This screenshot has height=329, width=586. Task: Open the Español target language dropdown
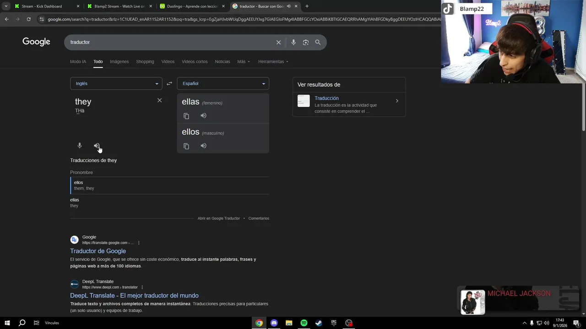223,84
